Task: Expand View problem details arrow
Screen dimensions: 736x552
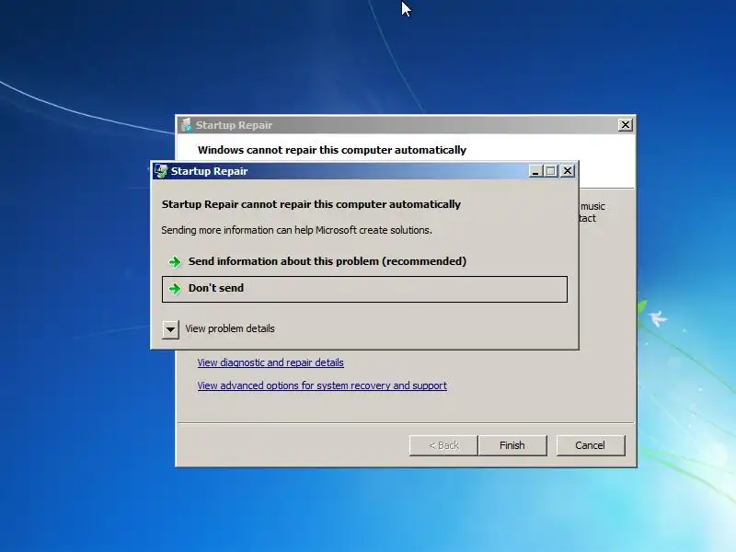Action: point(170,329)
